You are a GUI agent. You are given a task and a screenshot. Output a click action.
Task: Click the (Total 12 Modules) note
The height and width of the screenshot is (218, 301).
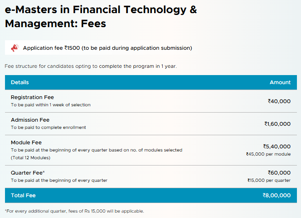tap(30, 158)
